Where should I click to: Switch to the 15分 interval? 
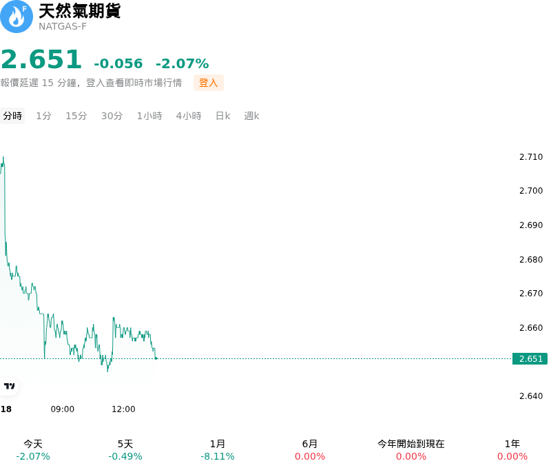pyautogui.click(x=76, y=116)
